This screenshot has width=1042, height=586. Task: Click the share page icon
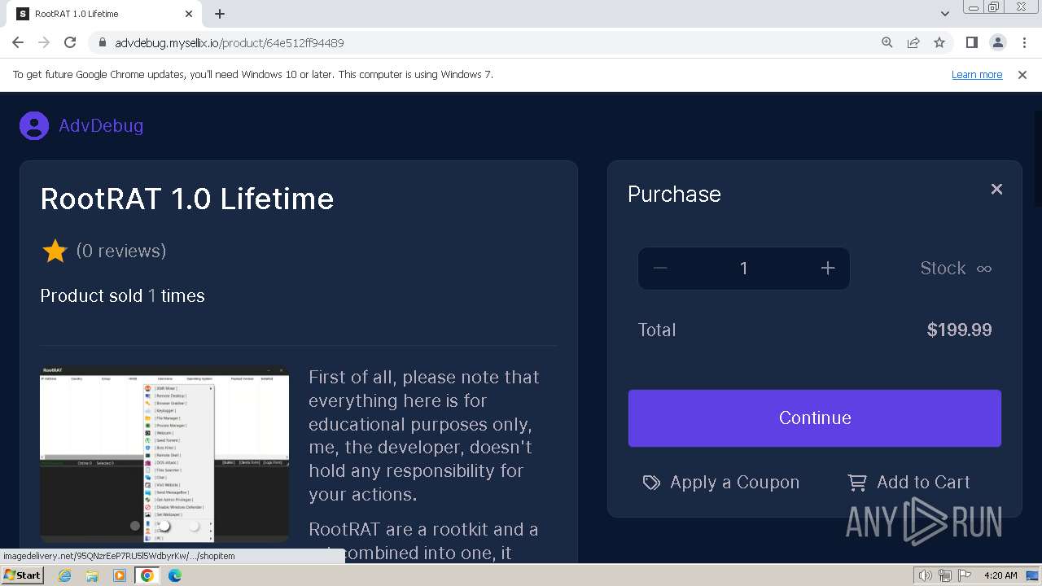click(x=913, y=42)
